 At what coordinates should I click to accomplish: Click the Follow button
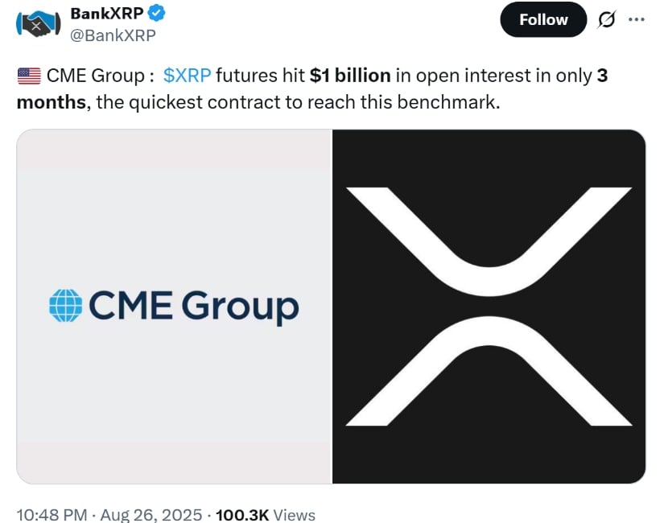543,19
